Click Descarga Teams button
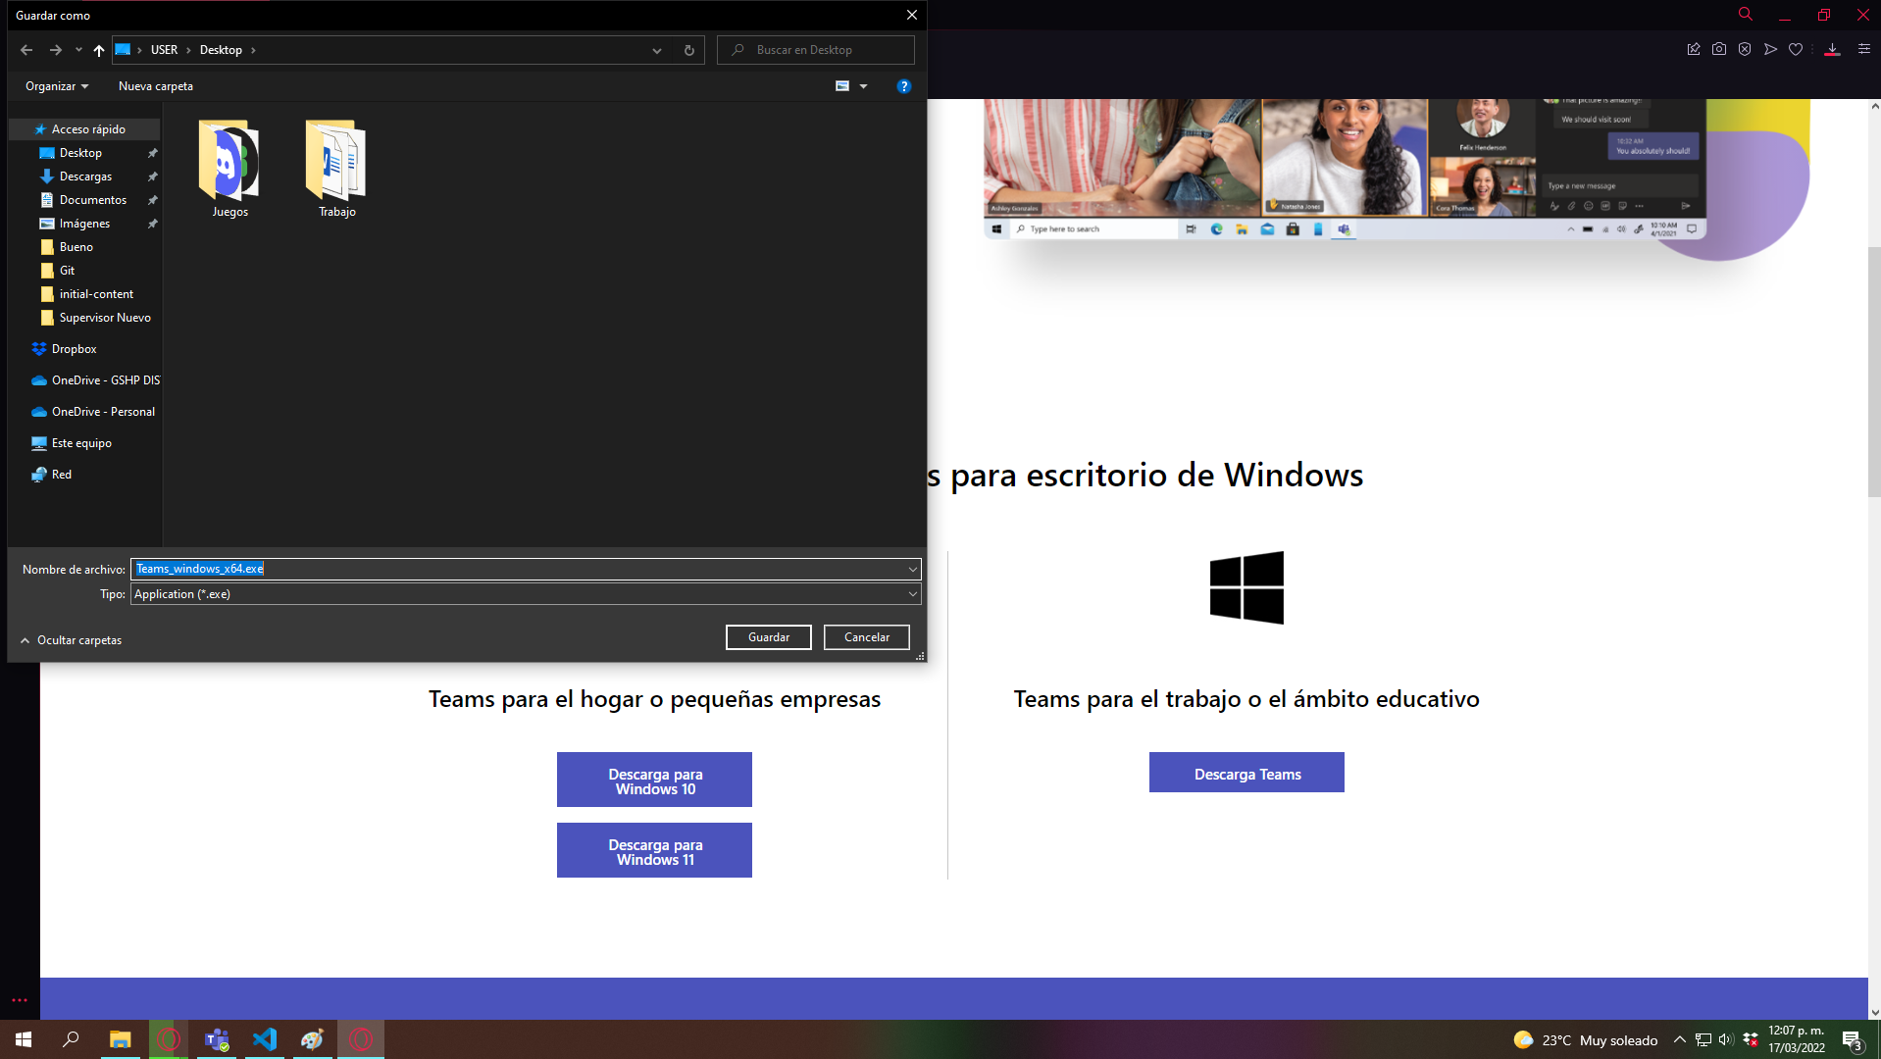Image resolution: width=1881 pixels, height=1059 pixels. click(1246, 773)
